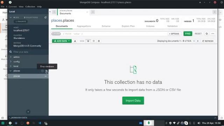This screenshot has width=224, height=126.
Task: Open the ADD DATA dropdown
Action: click(x=62, y=41)
